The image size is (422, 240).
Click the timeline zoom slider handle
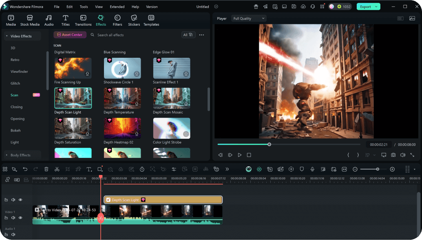[x=378, y=169]
